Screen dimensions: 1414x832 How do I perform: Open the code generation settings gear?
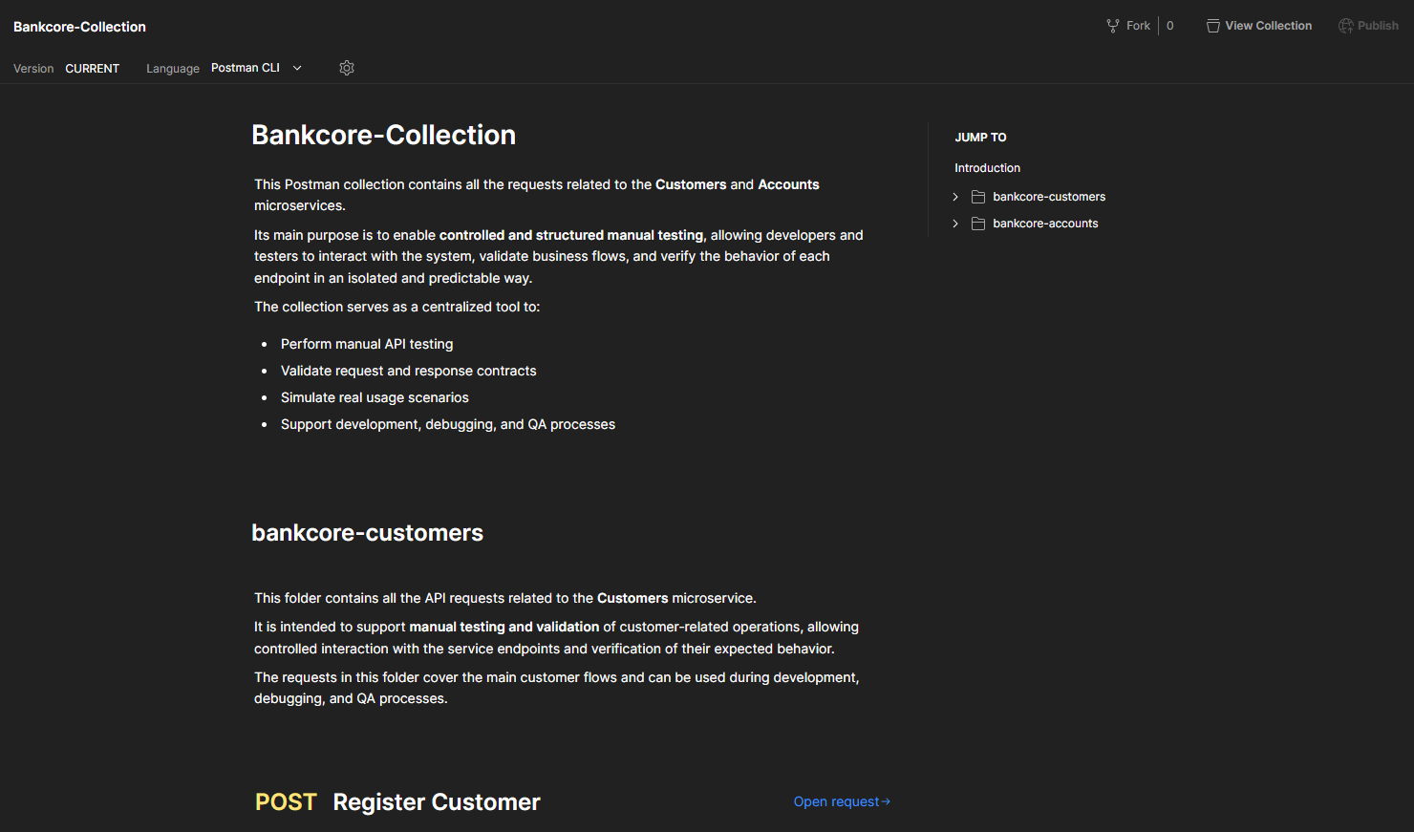pyautogui.click(x=346, y=68)
